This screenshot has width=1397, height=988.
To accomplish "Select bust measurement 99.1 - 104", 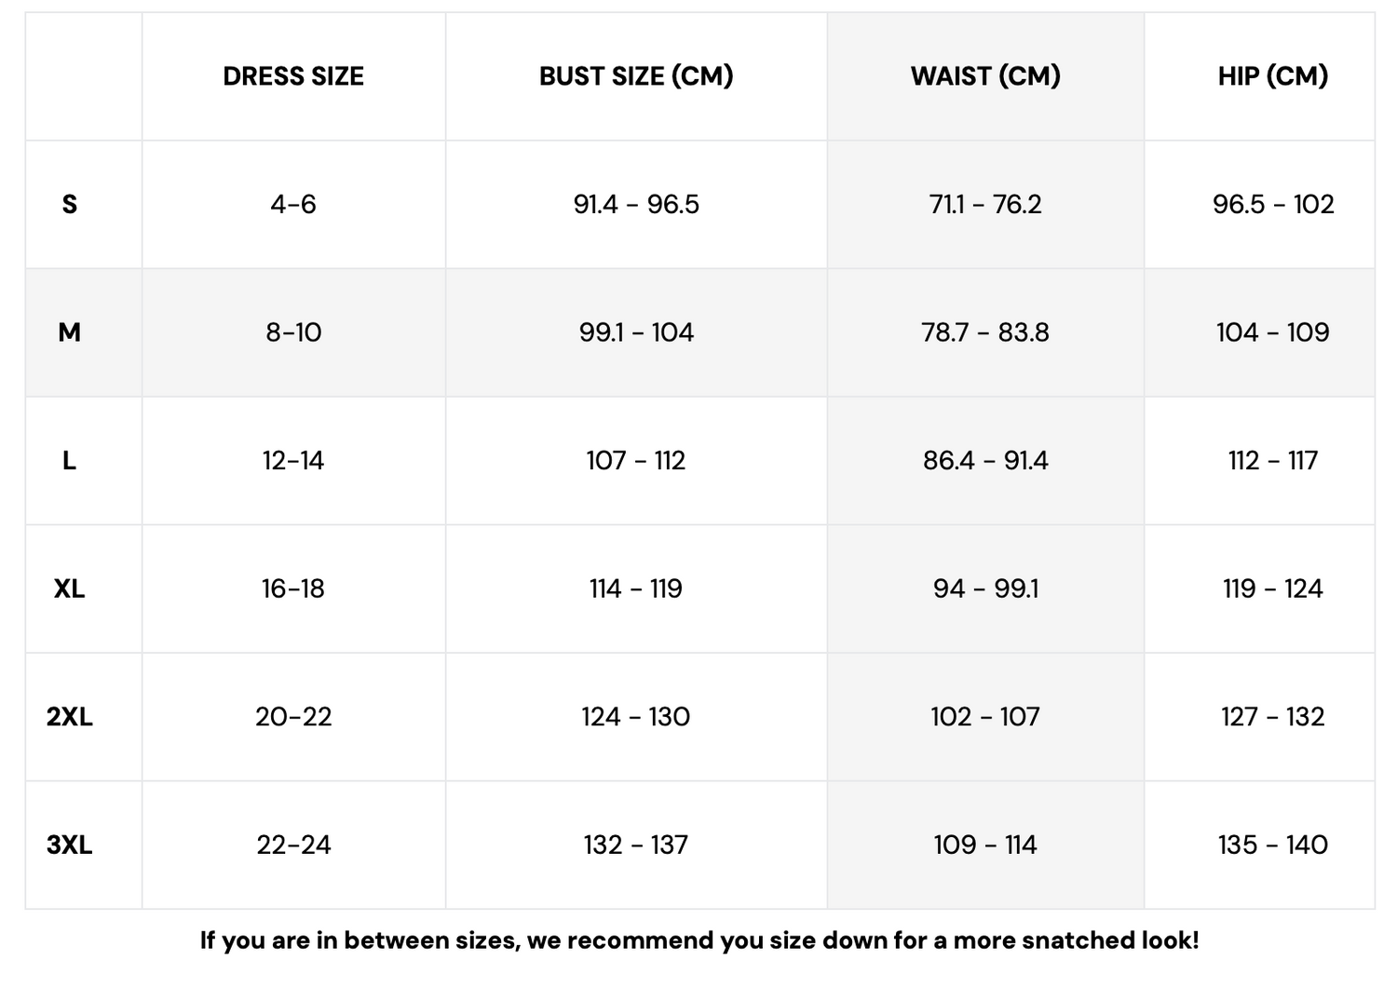I will click(x=636, y=332).
